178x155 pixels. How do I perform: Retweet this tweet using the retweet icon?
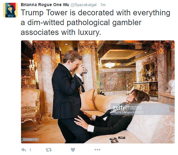click(49, 150)
